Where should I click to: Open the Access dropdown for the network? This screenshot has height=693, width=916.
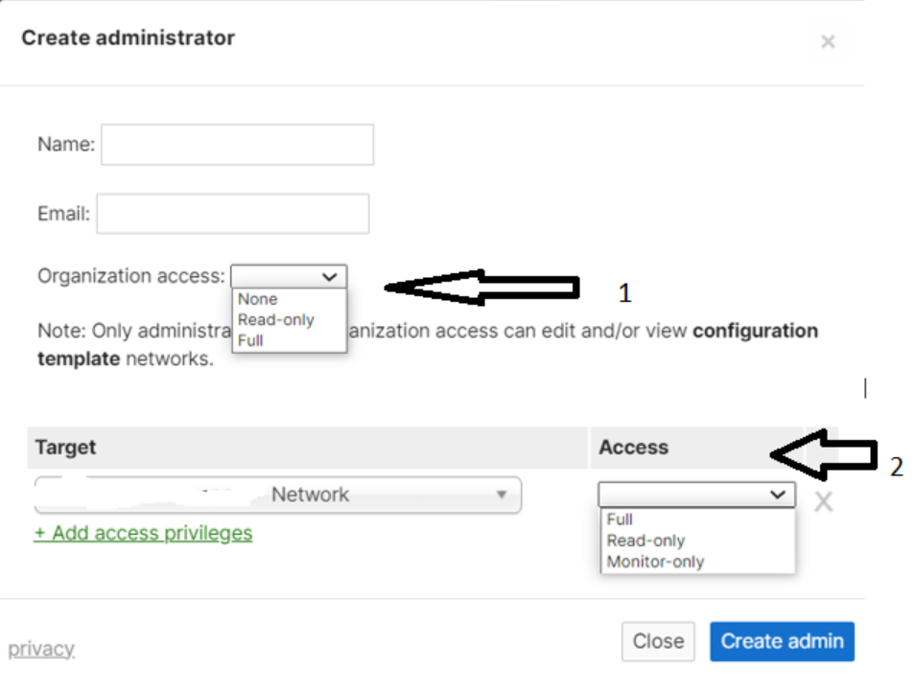(x=697, y=495)
